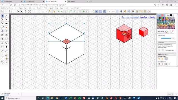
Task: Select the zoom out magnifier tool
Action: point(6,51)
